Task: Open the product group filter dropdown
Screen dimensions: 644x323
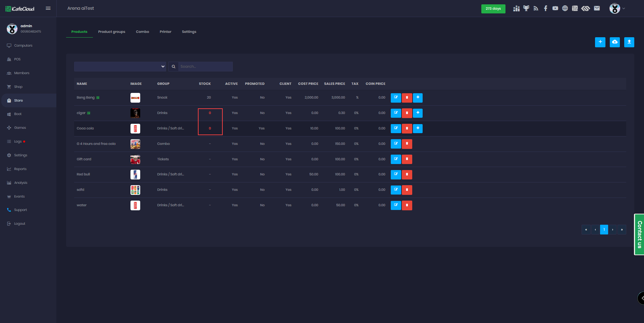Action: (120, 66)
